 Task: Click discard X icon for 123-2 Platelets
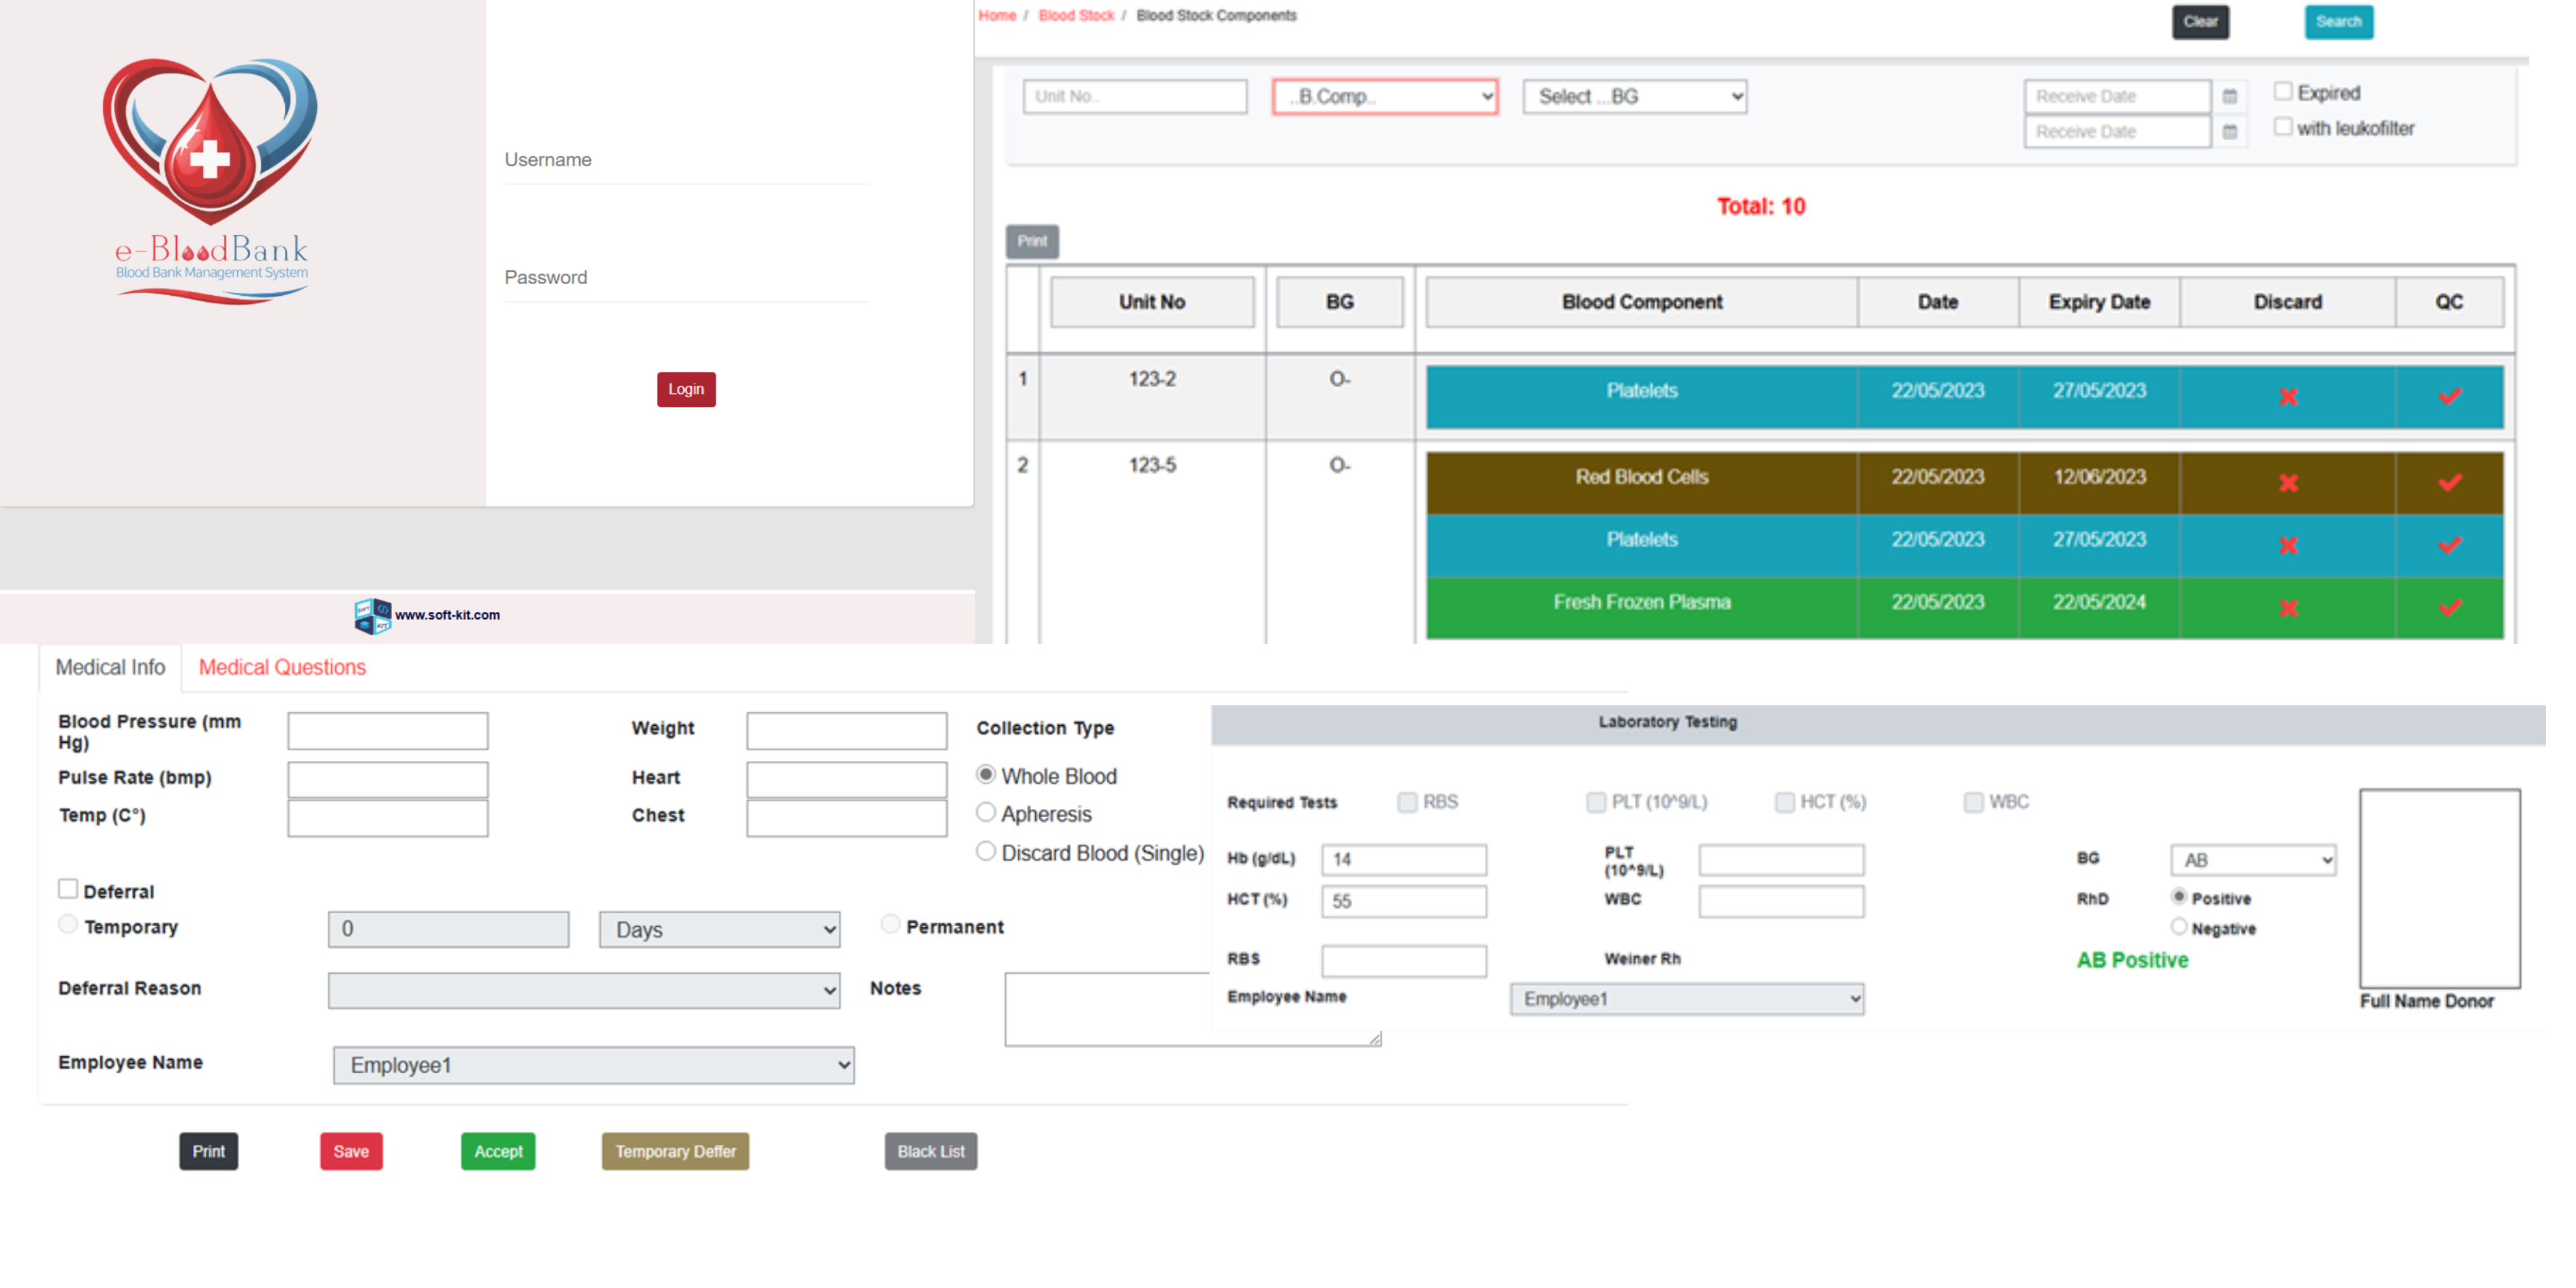click(2287, 397)
